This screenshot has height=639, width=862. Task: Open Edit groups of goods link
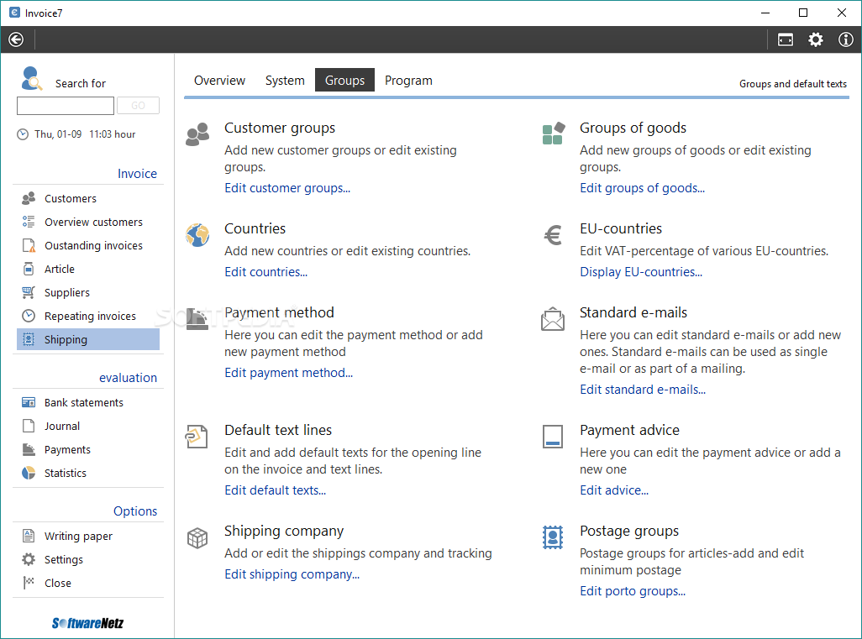642,188
